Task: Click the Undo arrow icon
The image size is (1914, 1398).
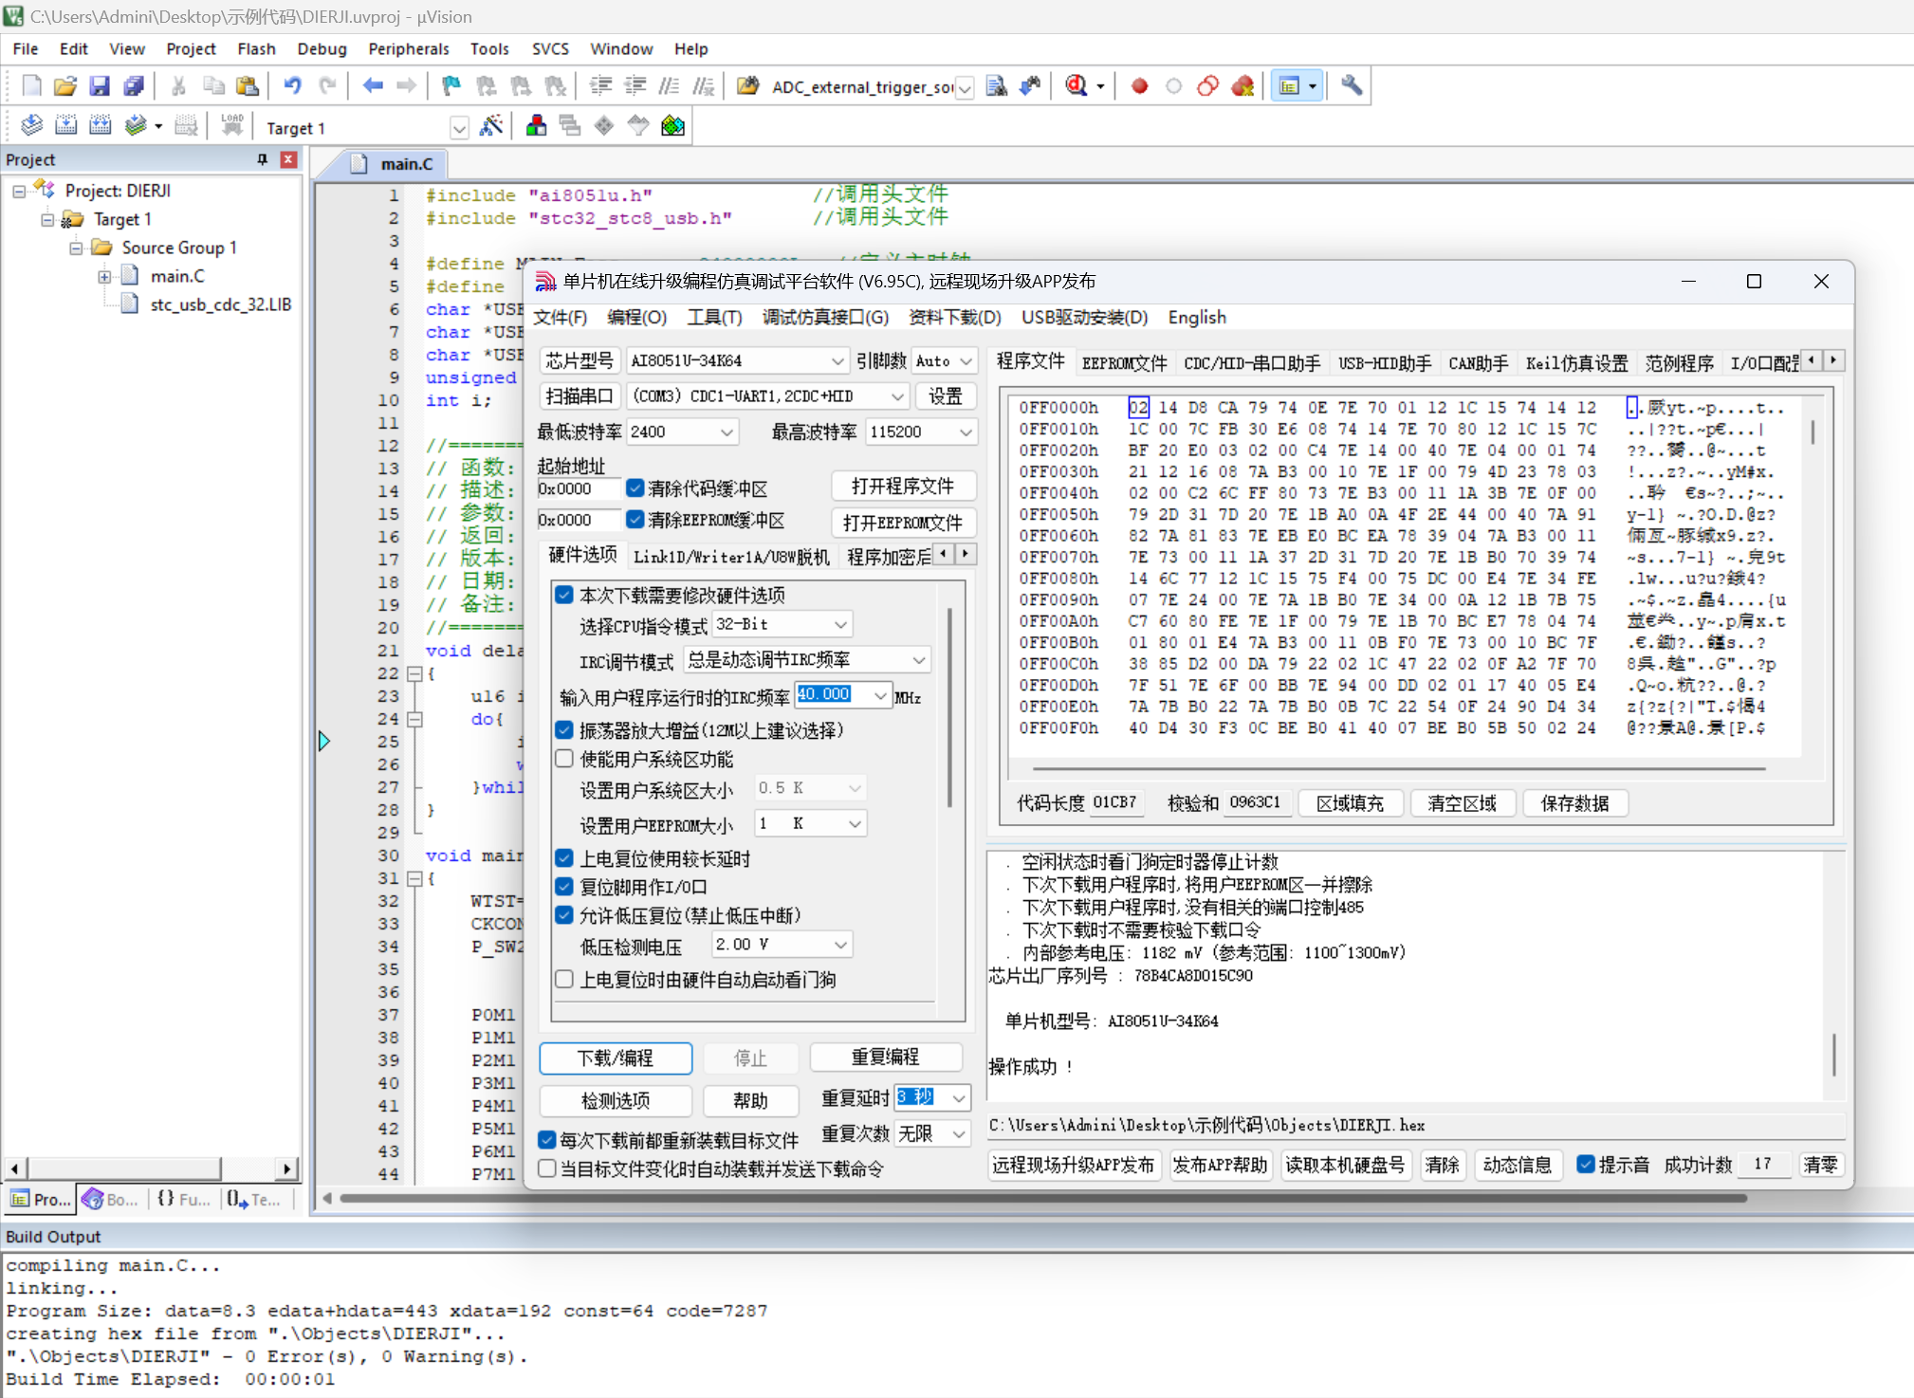Action: point(293,86)
